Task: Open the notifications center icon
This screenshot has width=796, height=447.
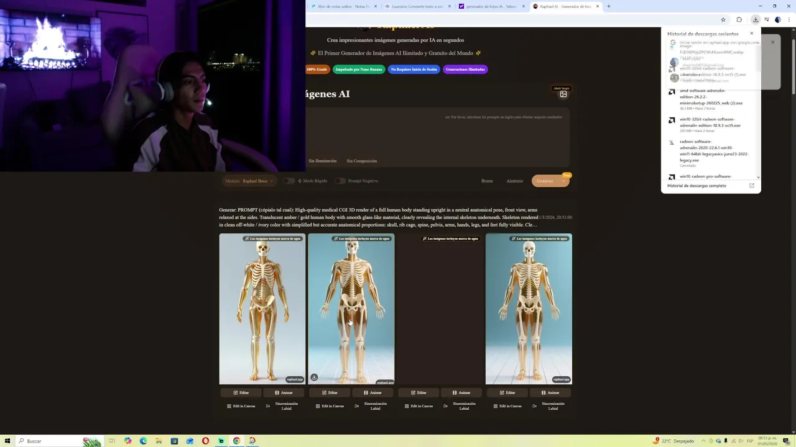Action: click(x=786, y=441)
